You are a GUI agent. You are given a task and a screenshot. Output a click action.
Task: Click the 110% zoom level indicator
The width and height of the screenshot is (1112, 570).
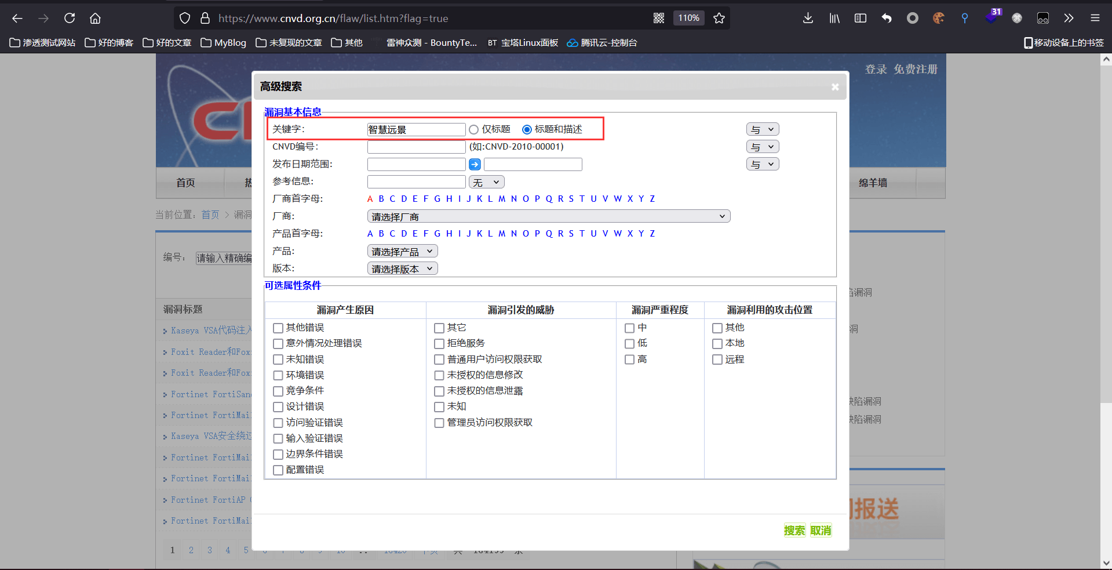click(x=688, y=18)
